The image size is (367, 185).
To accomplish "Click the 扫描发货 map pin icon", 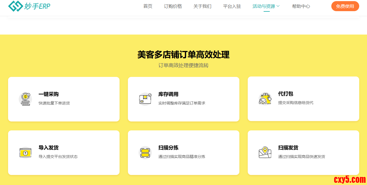I will coord(265,152).
